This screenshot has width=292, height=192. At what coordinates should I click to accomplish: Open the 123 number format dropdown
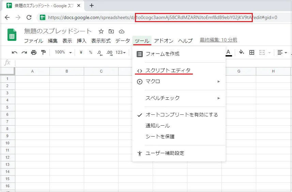coord(121,52)
